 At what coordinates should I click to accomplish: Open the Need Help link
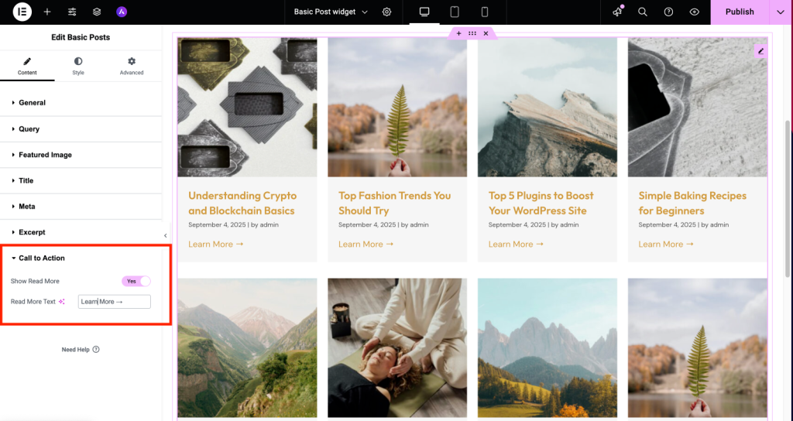click(81, 350)
